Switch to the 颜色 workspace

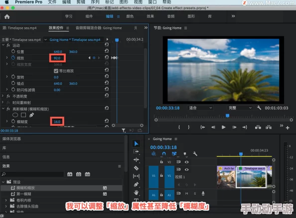(130, 16)
